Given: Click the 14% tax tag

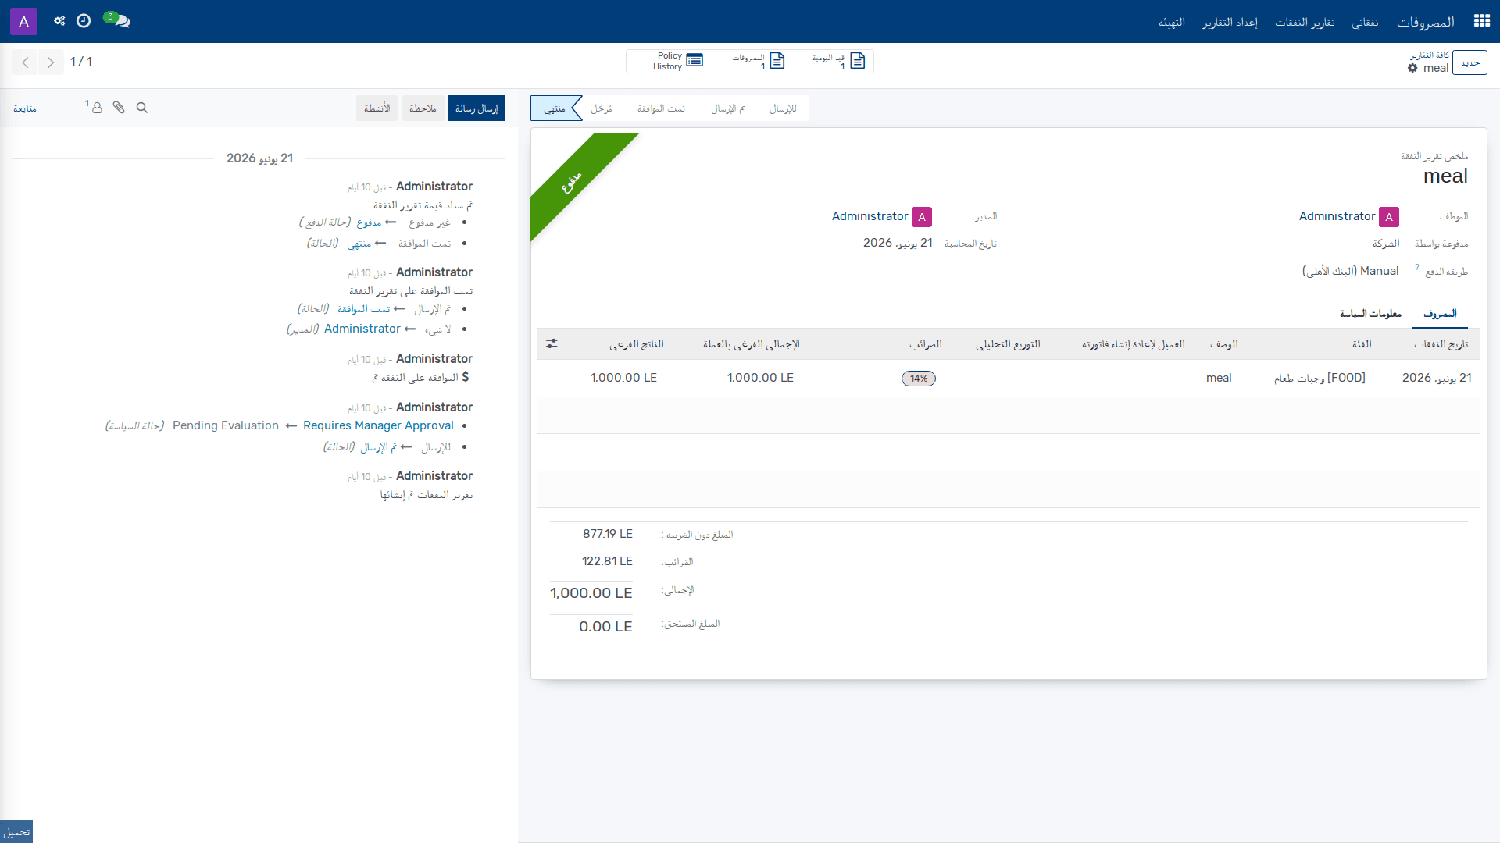Looking at the screenshot, I should 919,379.
